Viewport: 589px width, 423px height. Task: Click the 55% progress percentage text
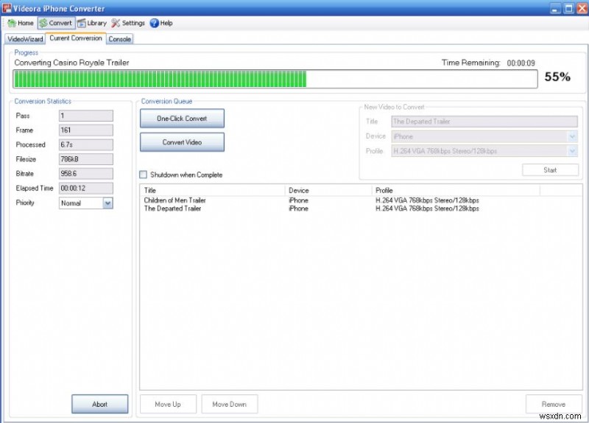coord(557,77)
